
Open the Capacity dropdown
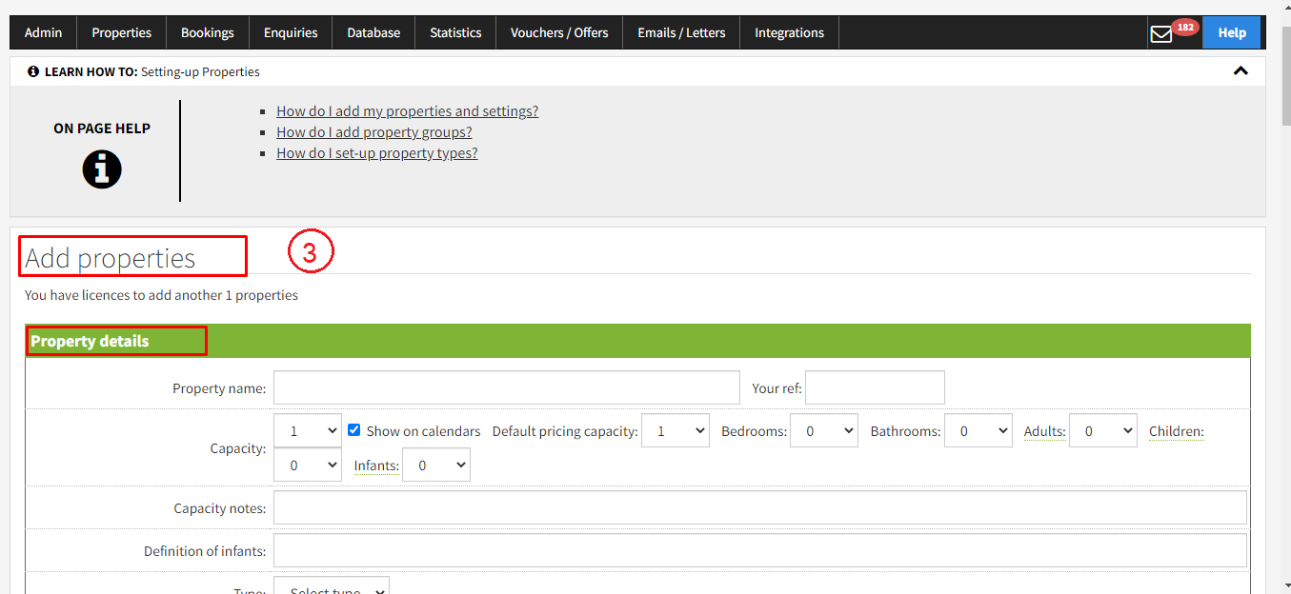click(308, 430)
